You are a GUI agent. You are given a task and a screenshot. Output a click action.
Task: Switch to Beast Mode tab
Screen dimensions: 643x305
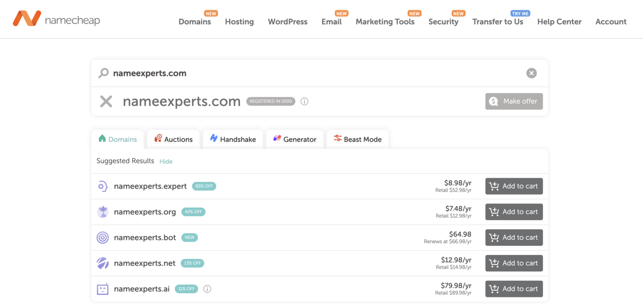pyautogui.click(x=358, y=139)
